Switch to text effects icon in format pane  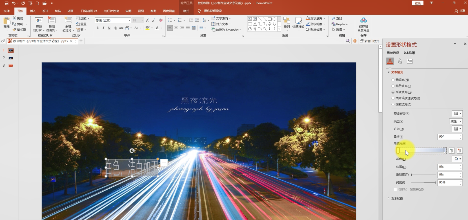[400, 61]
